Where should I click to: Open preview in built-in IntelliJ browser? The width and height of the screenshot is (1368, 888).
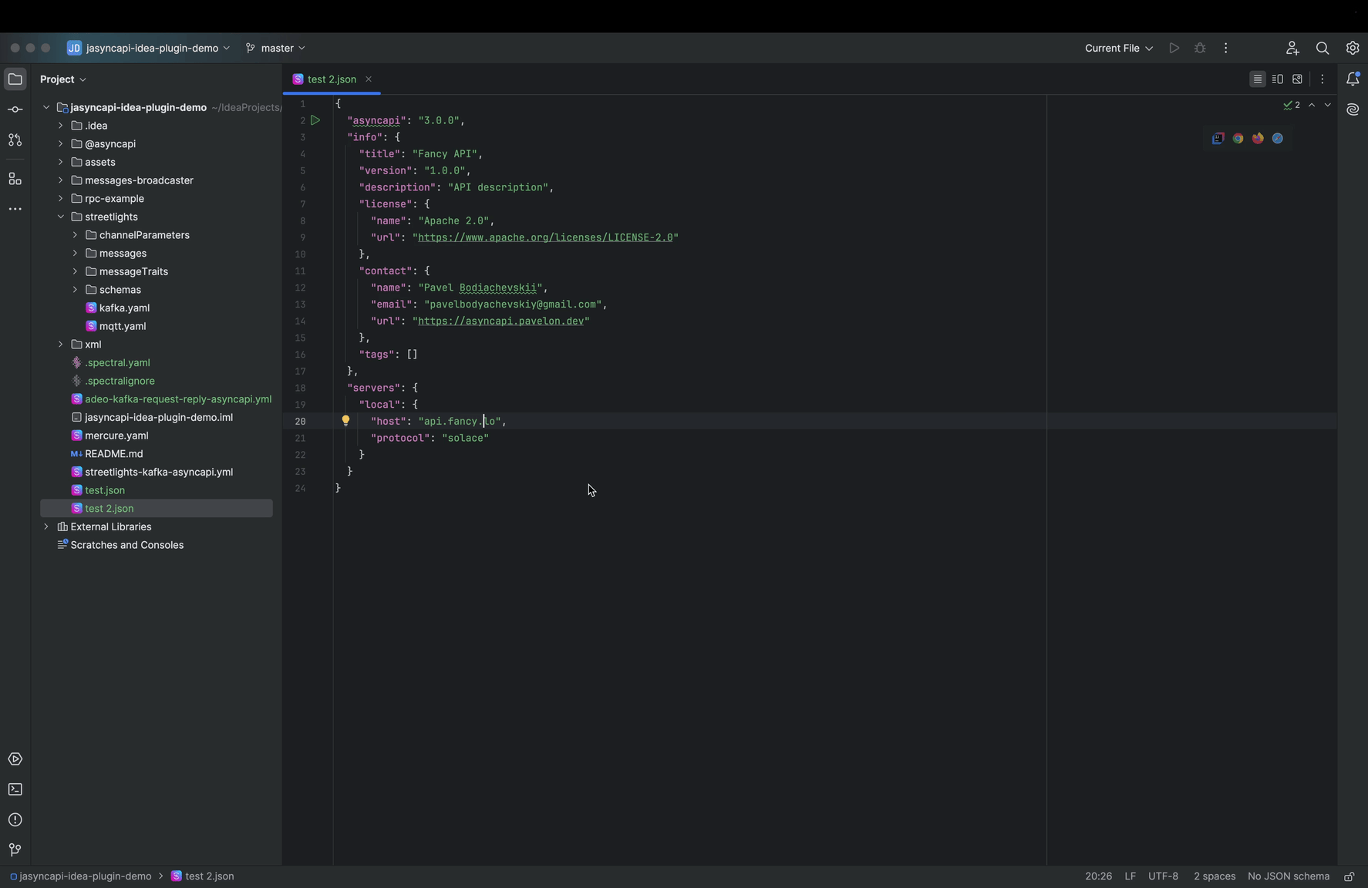[1218, 138]
